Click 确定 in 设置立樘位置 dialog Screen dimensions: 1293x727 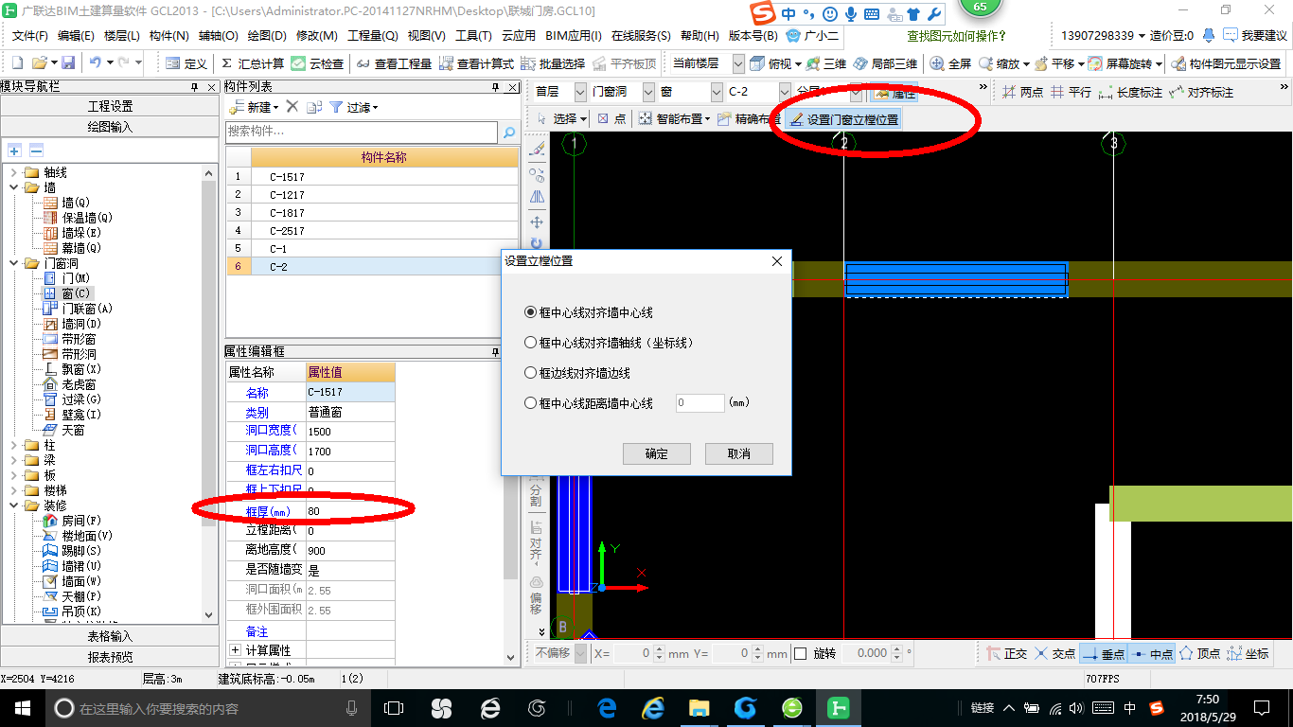pyautogui.click(x=657, y=453)
